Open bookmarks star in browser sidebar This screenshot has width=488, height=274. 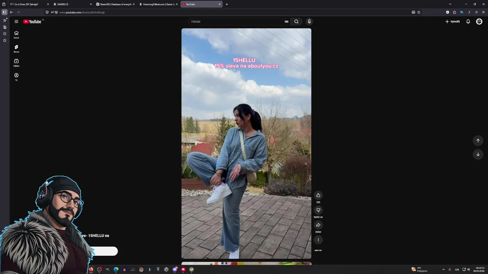(5, 40)
